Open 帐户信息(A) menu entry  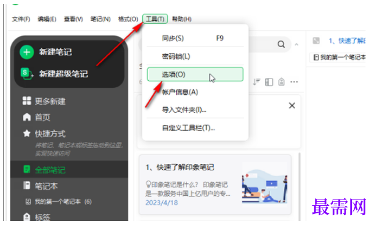tap(195, 92)
